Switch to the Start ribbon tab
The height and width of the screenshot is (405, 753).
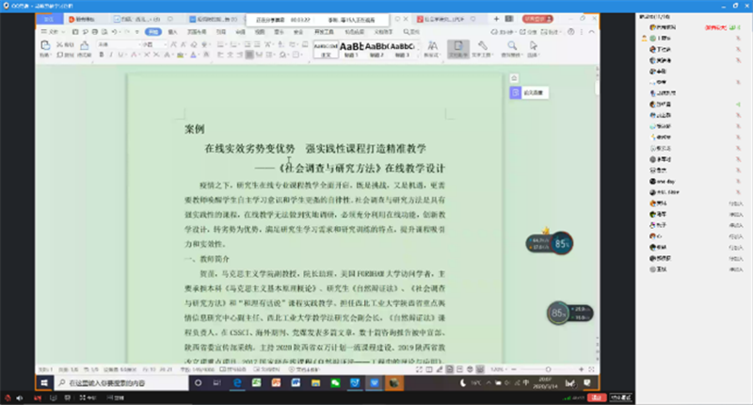[x=153, y=32]
